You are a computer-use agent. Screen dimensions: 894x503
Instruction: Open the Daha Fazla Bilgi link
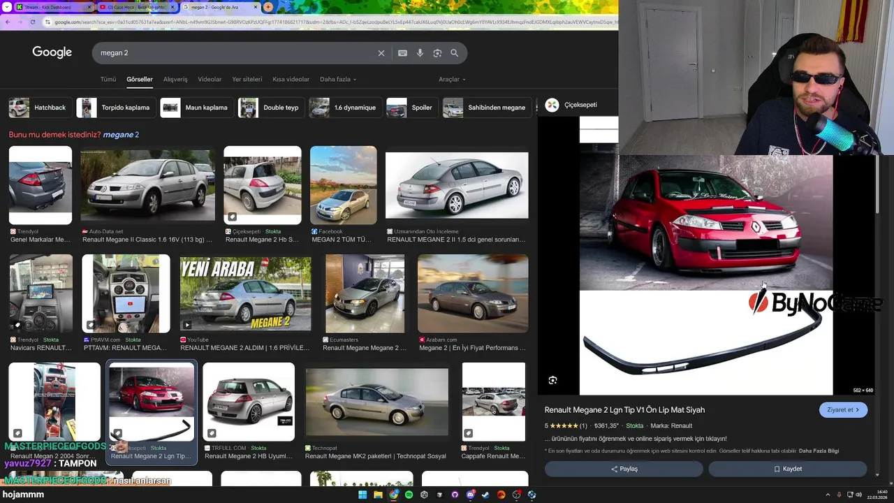[819, 451]
